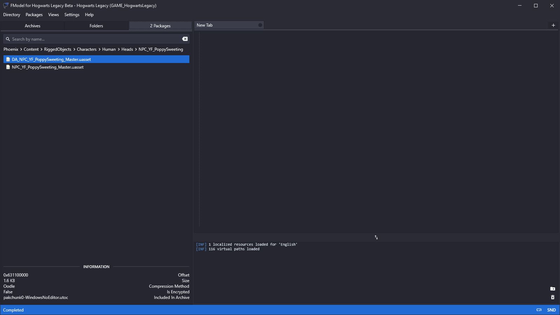Screen dimensions: 560x315
Task: Open the Settings menu
Action: [x=72, y=15]
